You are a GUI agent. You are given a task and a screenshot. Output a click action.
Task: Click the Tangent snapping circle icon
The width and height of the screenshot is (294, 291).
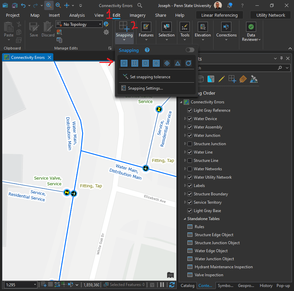[x=188, y=63]
